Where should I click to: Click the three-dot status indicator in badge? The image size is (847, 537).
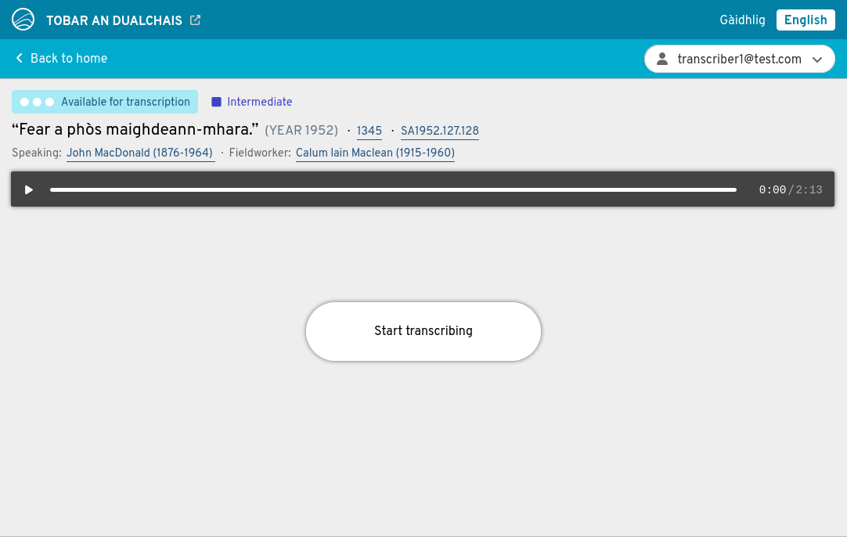click(x=37, y=102)
